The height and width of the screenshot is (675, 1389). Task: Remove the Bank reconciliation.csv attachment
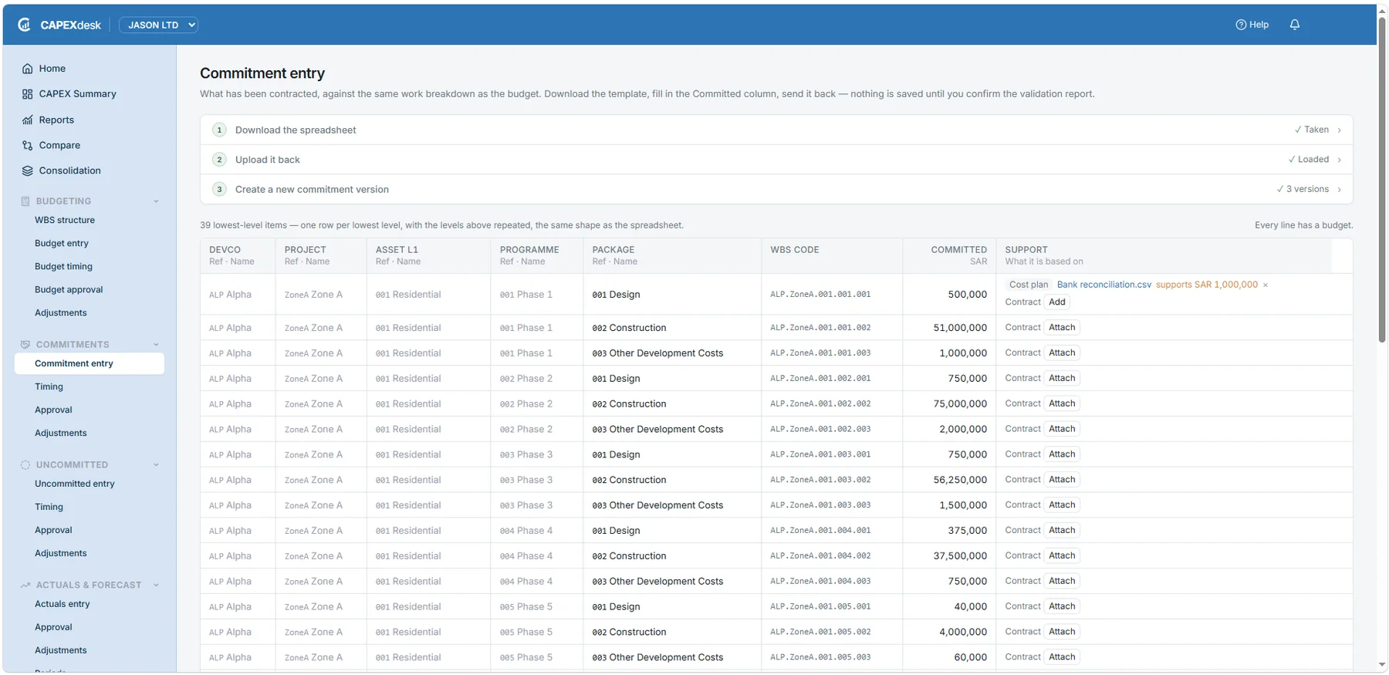click(x=1266, y=285)
